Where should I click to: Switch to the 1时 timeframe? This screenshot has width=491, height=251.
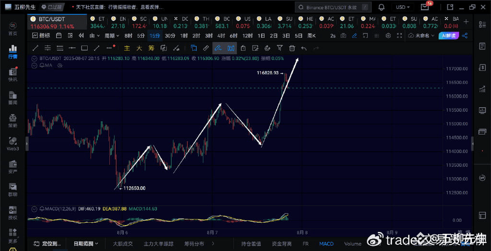point(184,35)
